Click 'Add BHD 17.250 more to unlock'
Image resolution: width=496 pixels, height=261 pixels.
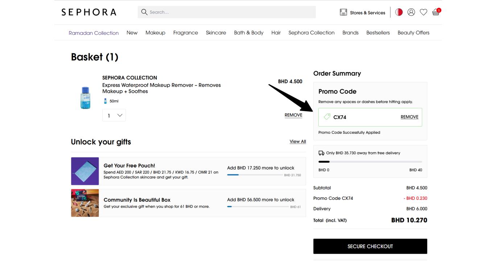261,168
